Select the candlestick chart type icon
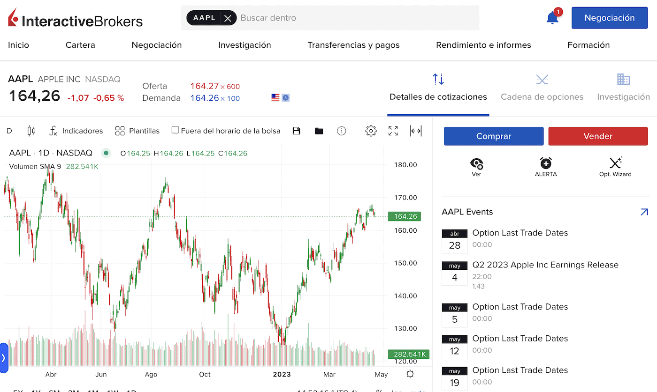This screenshot has width=657, height=392. (x=31, y=131)
